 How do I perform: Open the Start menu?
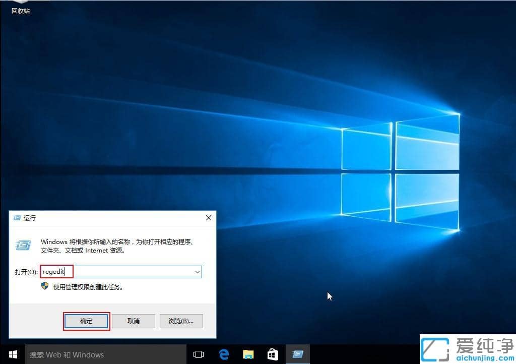[x=13, y=354]
